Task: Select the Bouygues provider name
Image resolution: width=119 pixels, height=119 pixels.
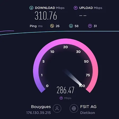Action: [41, 107]
